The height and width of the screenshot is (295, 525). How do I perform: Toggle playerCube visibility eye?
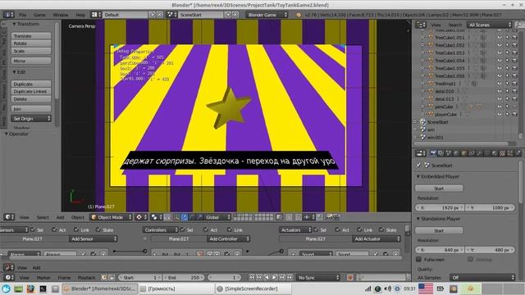point(500,115)
